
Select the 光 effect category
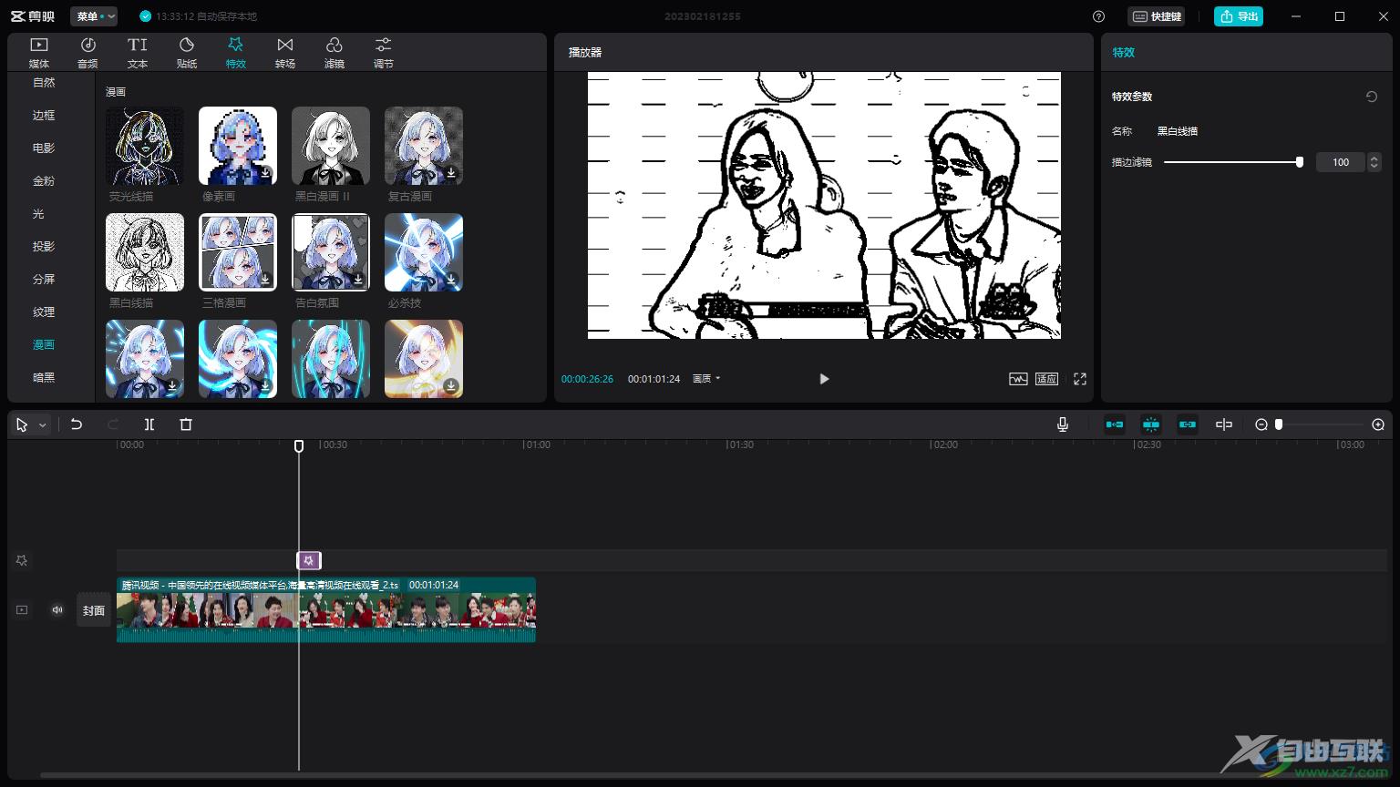click(38, 213)
